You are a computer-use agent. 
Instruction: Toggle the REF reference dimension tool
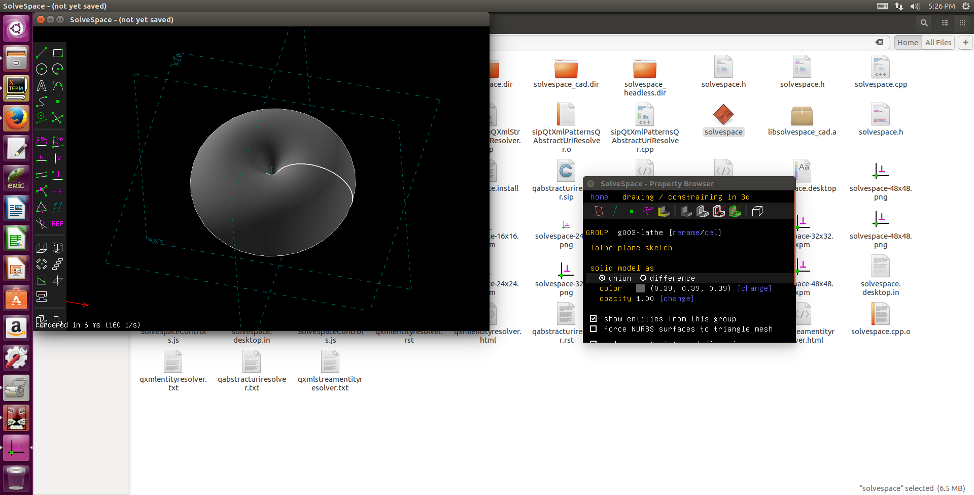point(58,223)
